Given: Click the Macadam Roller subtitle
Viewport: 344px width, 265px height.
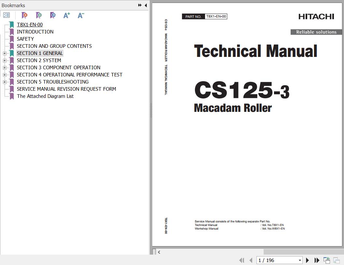Looking at the screenshot, I should tap(233, 108).
